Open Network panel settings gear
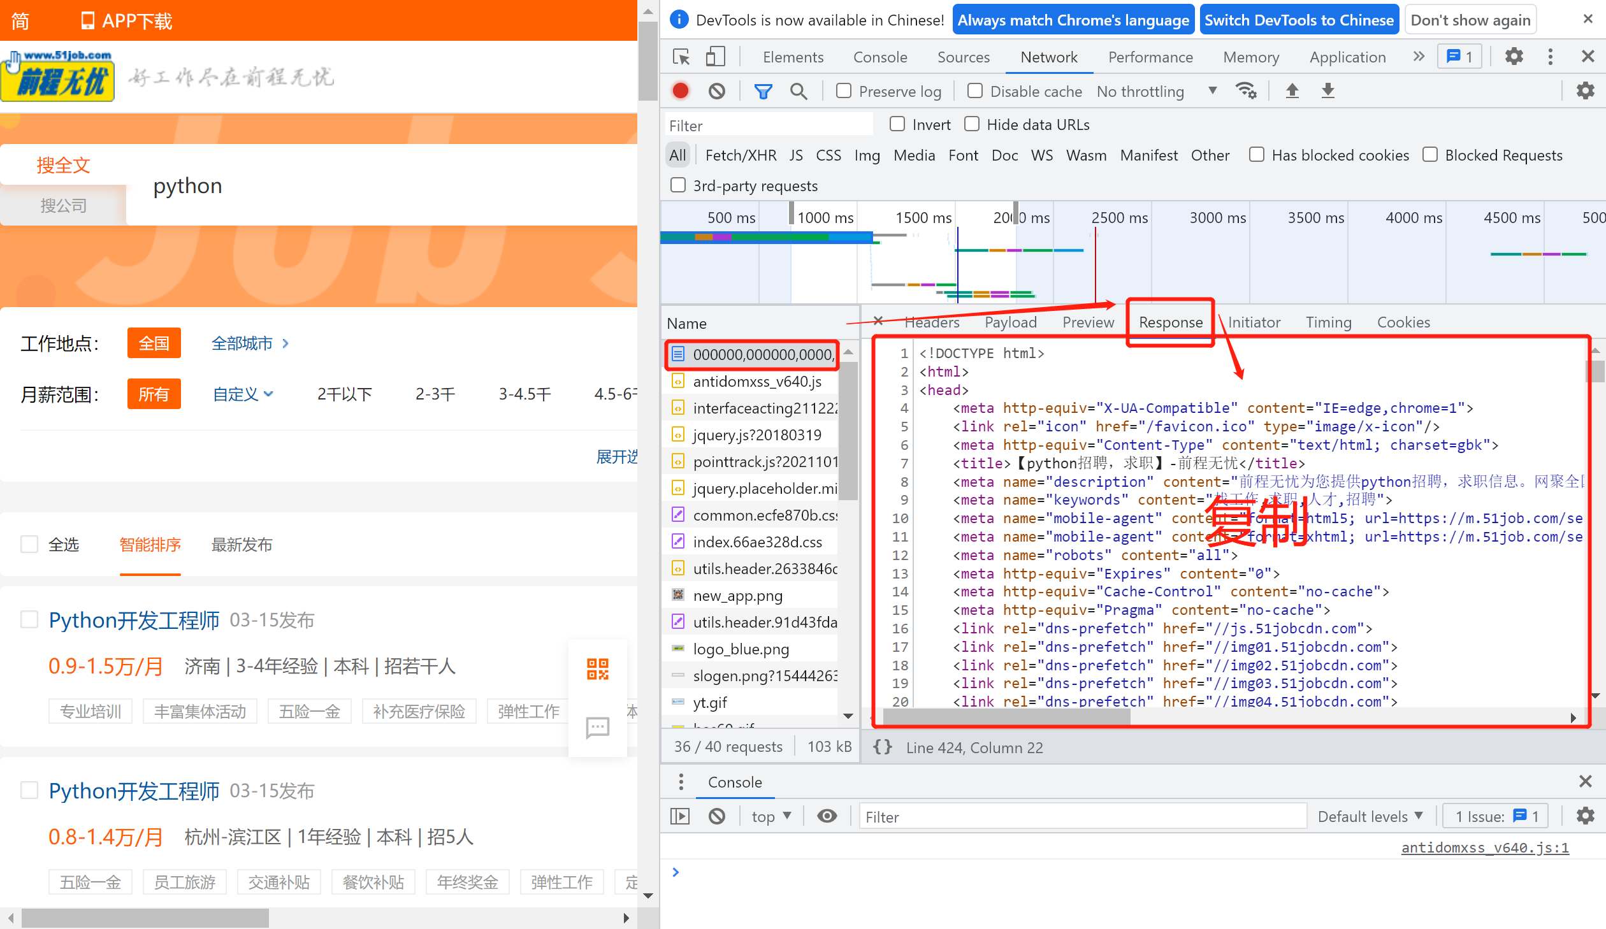Image resolution: width=1606 pixels, height=929 pixels. 1585,91
